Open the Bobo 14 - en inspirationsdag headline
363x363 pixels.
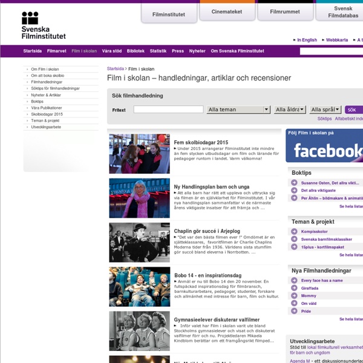208,275
